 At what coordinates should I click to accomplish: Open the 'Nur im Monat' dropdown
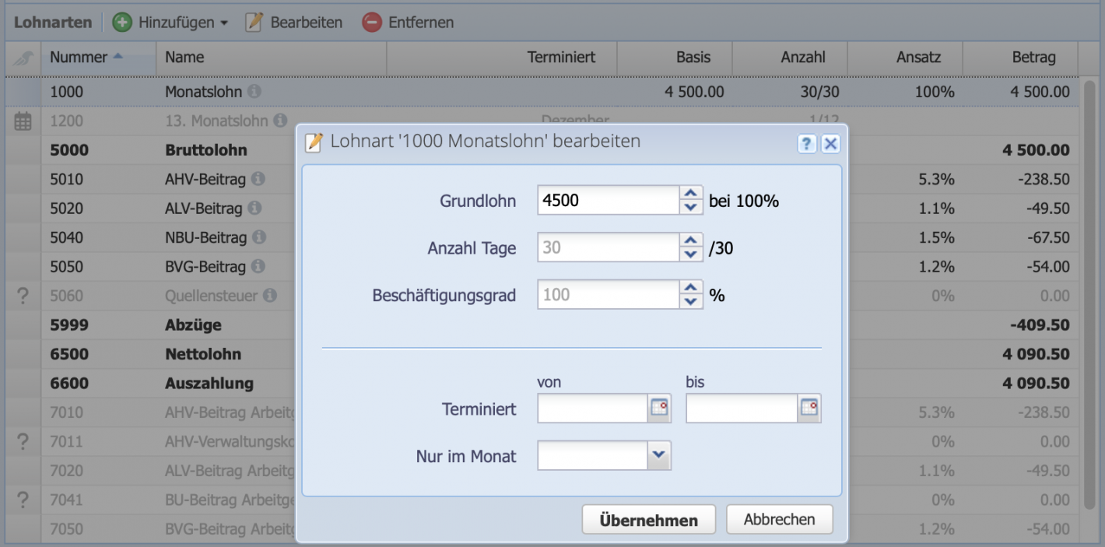pos(658,455)
